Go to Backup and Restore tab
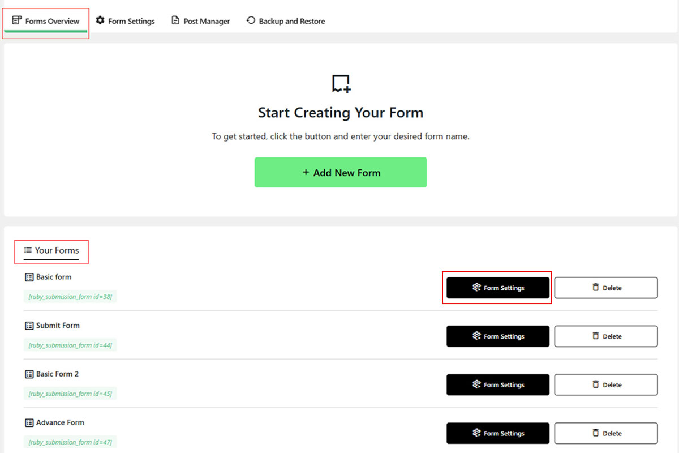This screenshot has width=679, height=453. pos(286,22)
